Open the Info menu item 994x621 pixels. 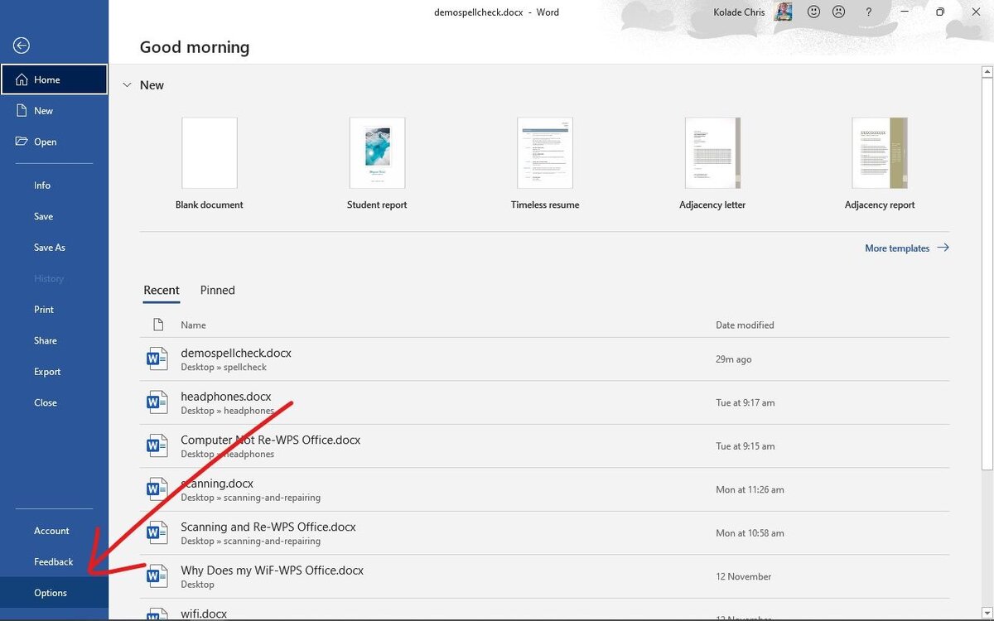54,185
